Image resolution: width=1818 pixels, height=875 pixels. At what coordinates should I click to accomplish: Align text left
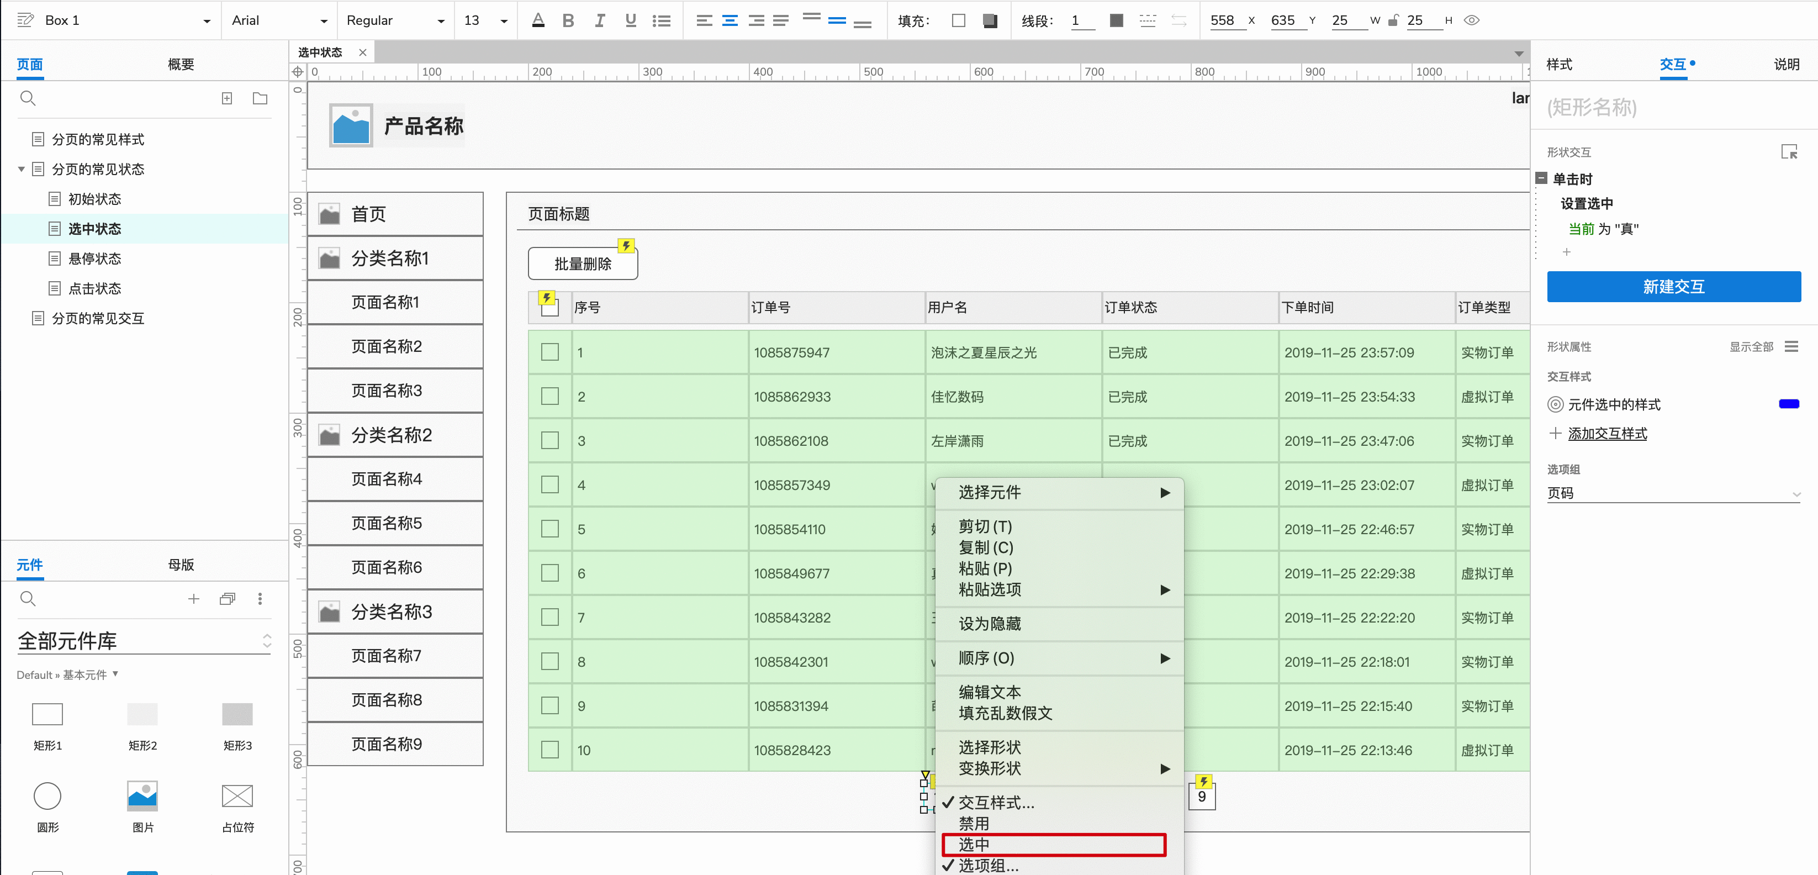click(704, 20)
